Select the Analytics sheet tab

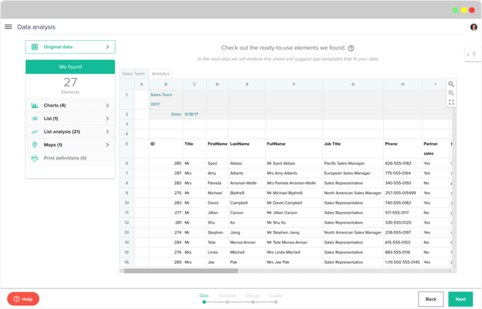(161, 73)
